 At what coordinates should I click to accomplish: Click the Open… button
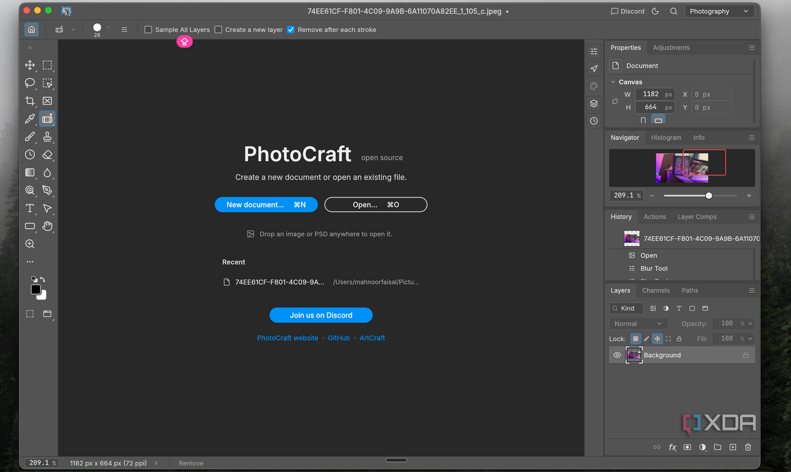point(376,205)
